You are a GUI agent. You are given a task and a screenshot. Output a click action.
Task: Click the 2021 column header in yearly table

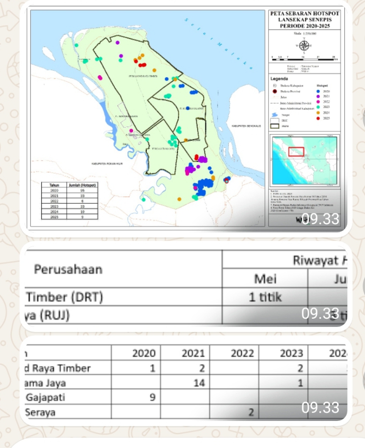(x=193, y=354)
